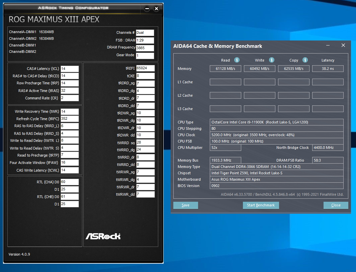The height and width of the screenshot is (272, 356).
Task: Select the CAS# Latency (tCL) value field
Action: [70, 69]
